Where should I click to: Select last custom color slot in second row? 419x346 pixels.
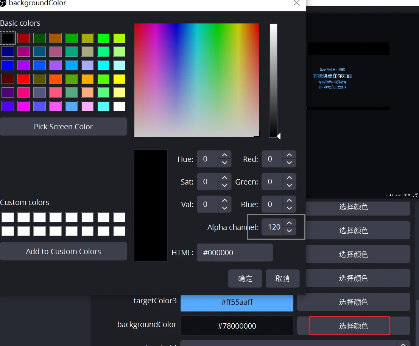(x=119, y=231)
